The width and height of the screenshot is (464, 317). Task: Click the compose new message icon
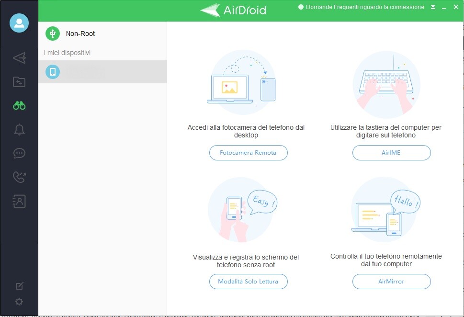click(19, 285)
